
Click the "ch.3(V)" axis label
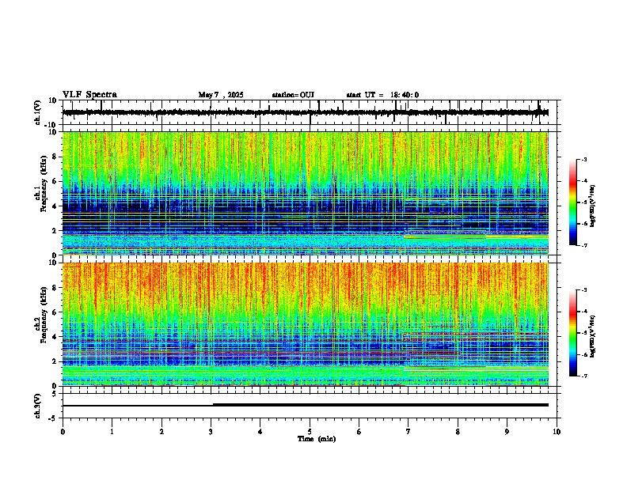[38, 406]
